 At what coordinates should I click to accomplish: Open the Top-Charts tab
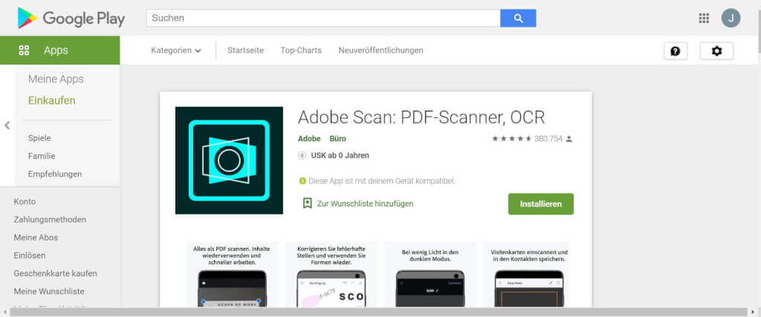tap(301, 50)
